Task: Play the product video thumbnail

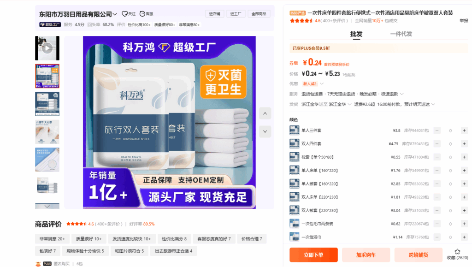Action: tap(47, 48)
